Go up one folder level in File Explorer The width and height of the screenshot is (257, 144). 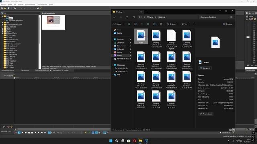(x=127, y=17)
